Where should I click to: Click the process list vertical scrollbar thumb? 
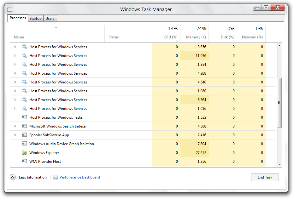(279, 103)
